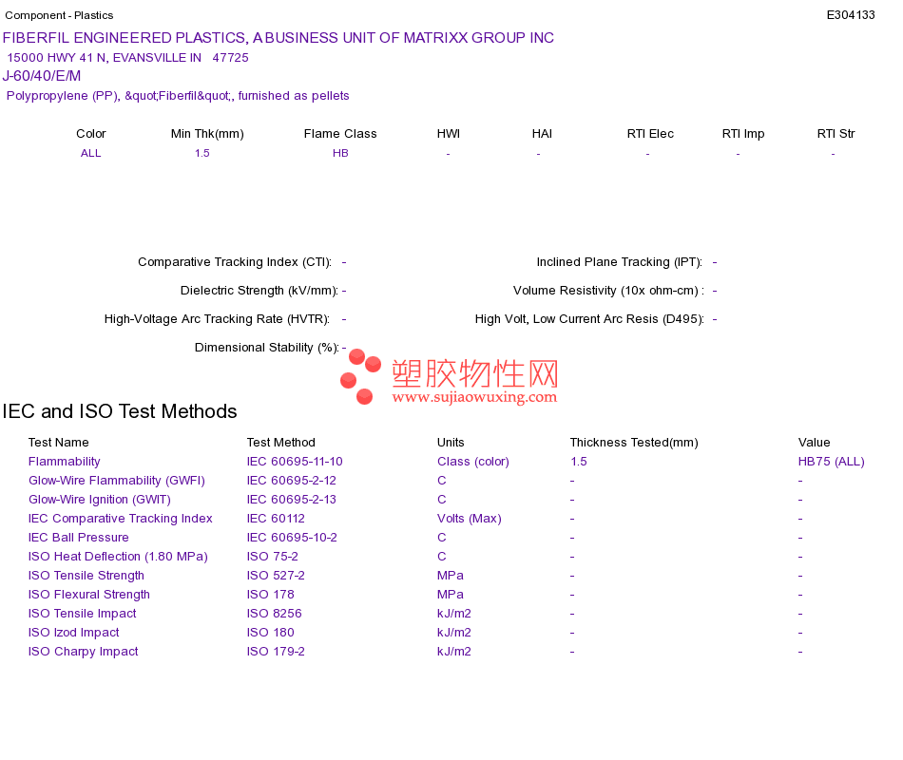Click the ISO Tensile Strength entry
Viewport: 903px width, 760px height.
(x=86, y=576)
